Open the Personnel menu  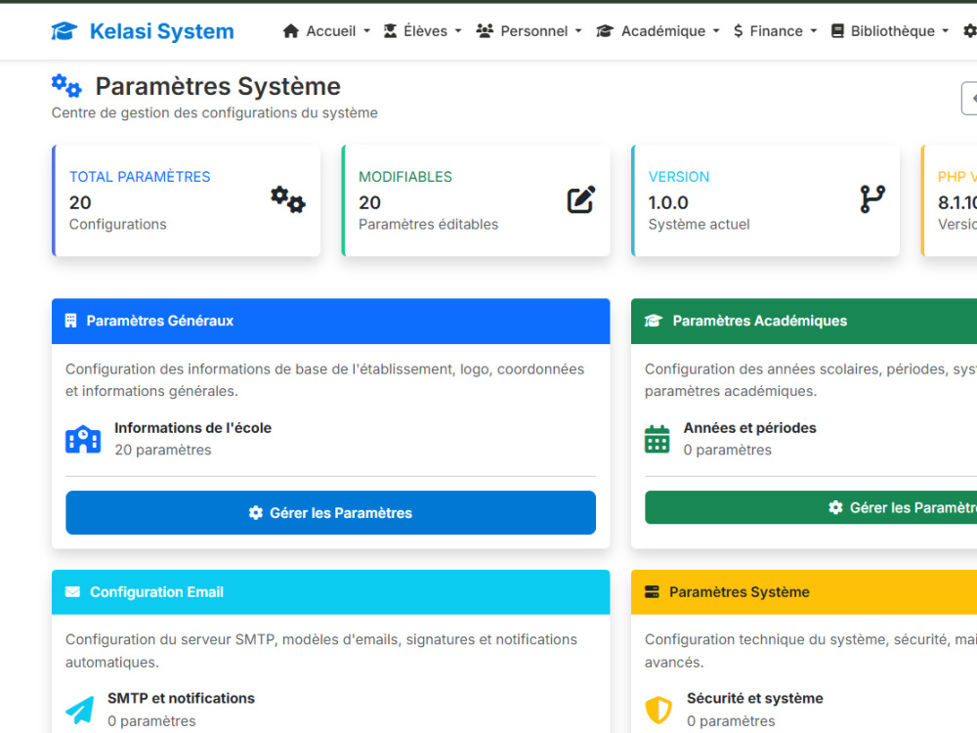click(x=529, y=31)
